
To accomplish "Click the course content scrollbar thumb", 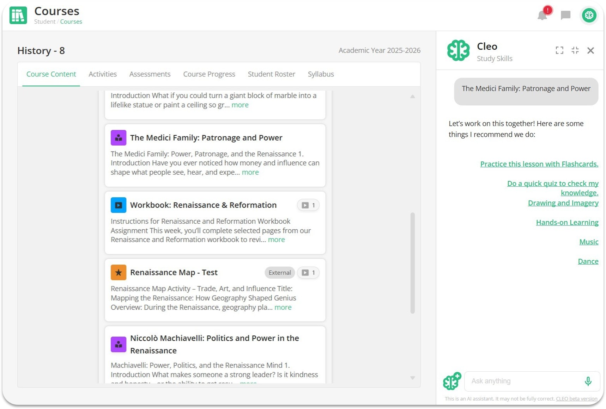I will pyautogui.click(x=412, y=263).
